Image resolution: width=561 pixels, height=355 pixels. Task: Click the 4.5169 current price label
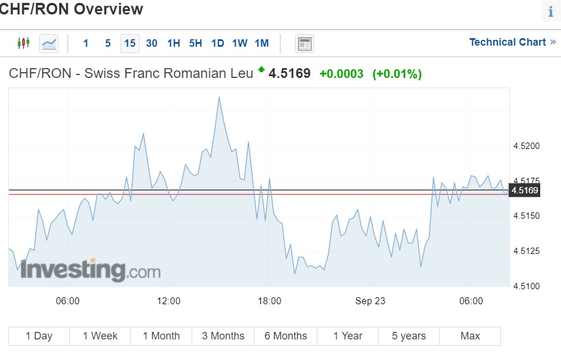(525, 190)
